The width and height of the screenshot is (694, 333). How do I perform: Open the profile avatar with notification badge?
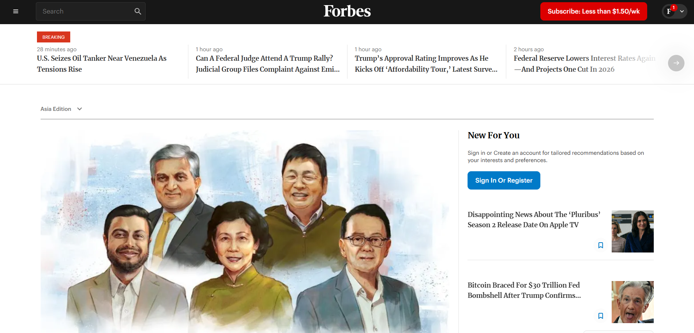(669, 11)
